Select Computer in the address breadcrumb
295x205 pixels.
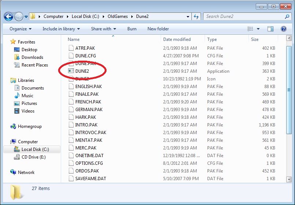pyautogui.click(x=53, y=16)
